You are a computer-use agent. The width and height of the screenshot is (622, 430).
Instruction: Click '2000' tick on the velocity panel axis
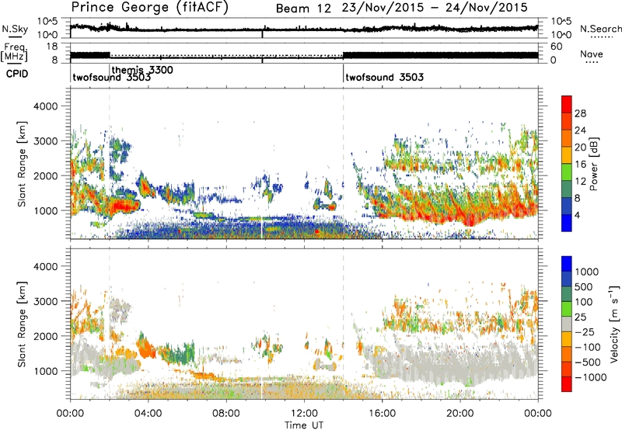pos(45,336)
